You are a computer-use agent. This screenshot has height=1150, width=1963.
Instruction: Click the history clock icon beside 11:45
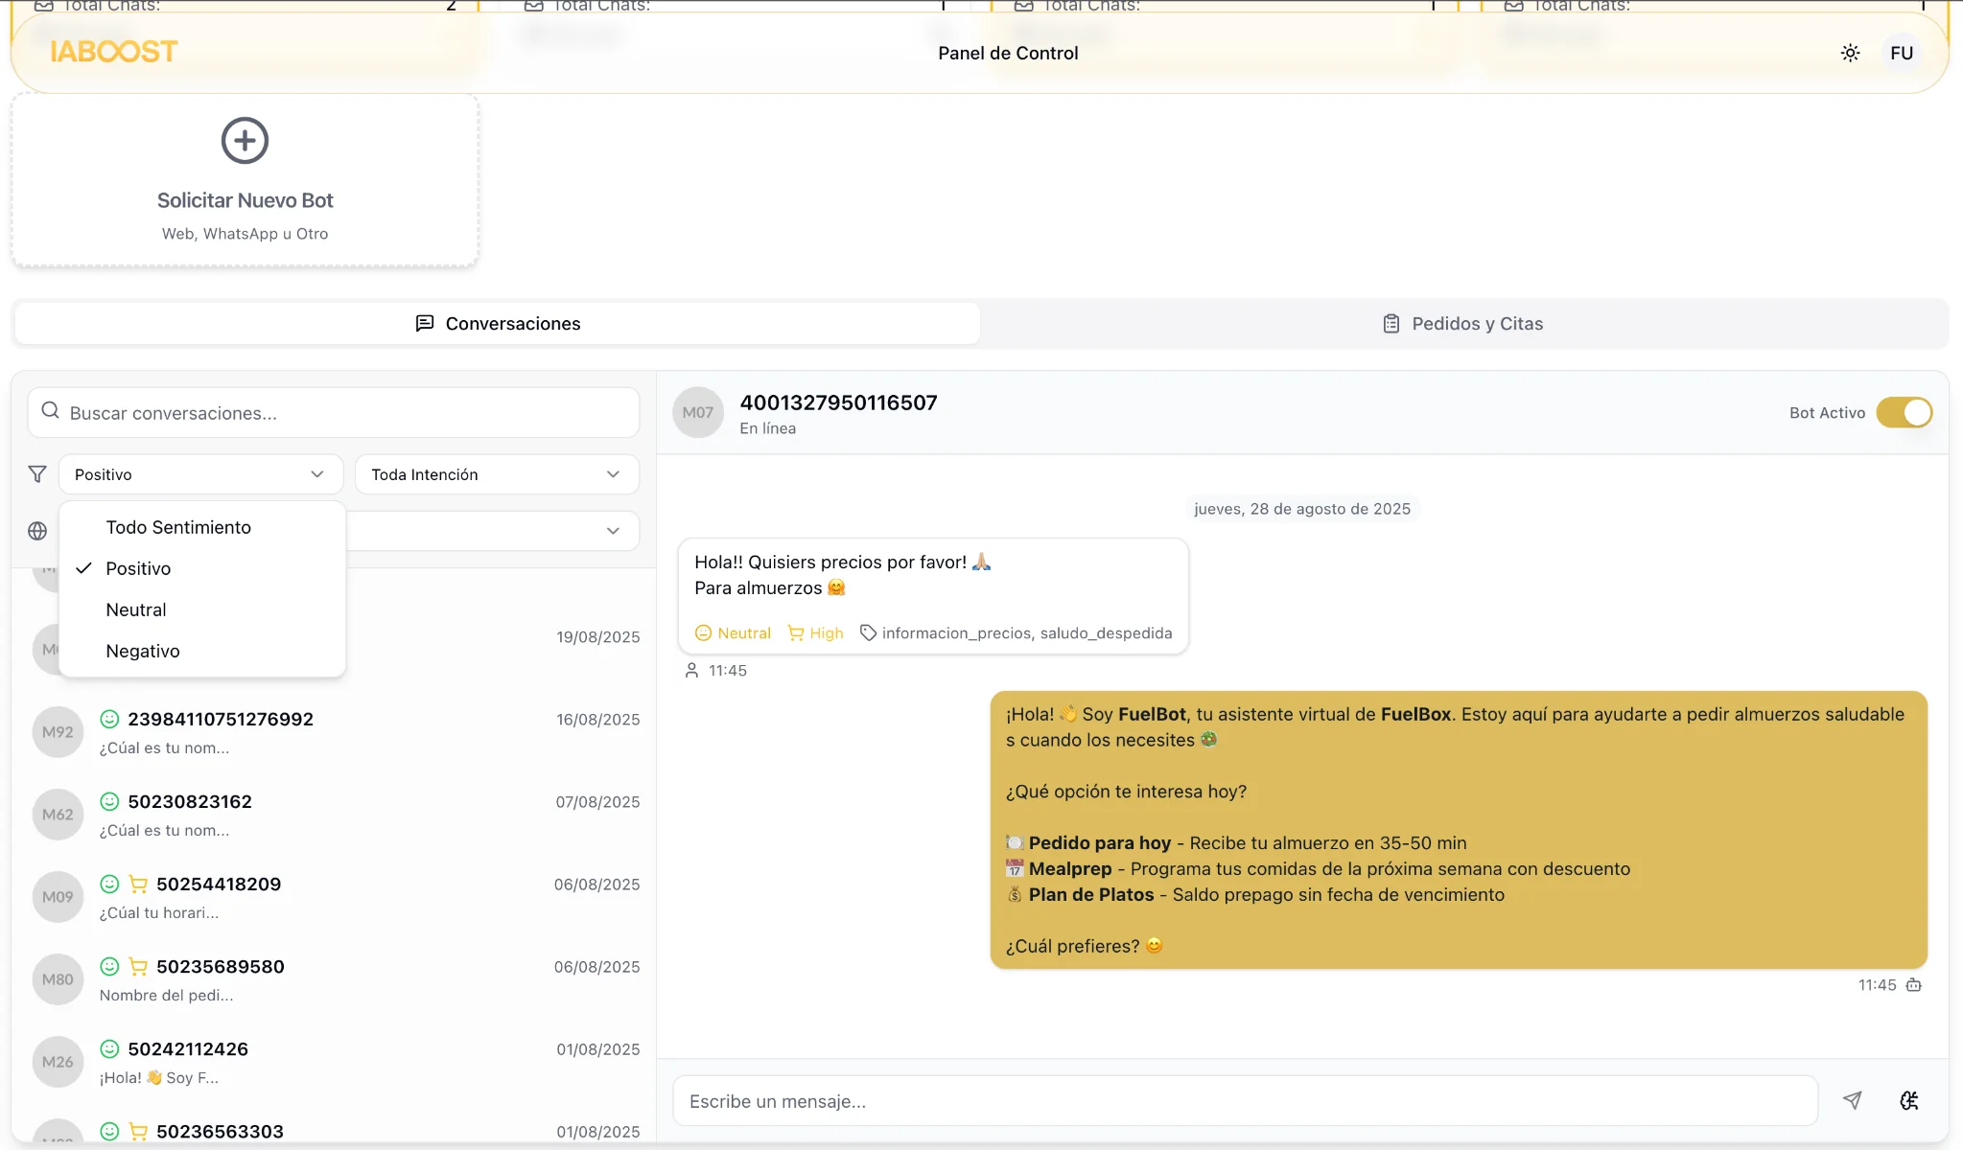coord(1912,984)
